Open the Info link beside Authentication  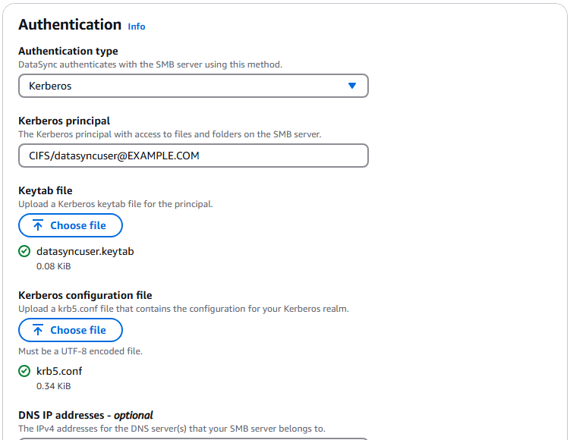coord(137,27)
